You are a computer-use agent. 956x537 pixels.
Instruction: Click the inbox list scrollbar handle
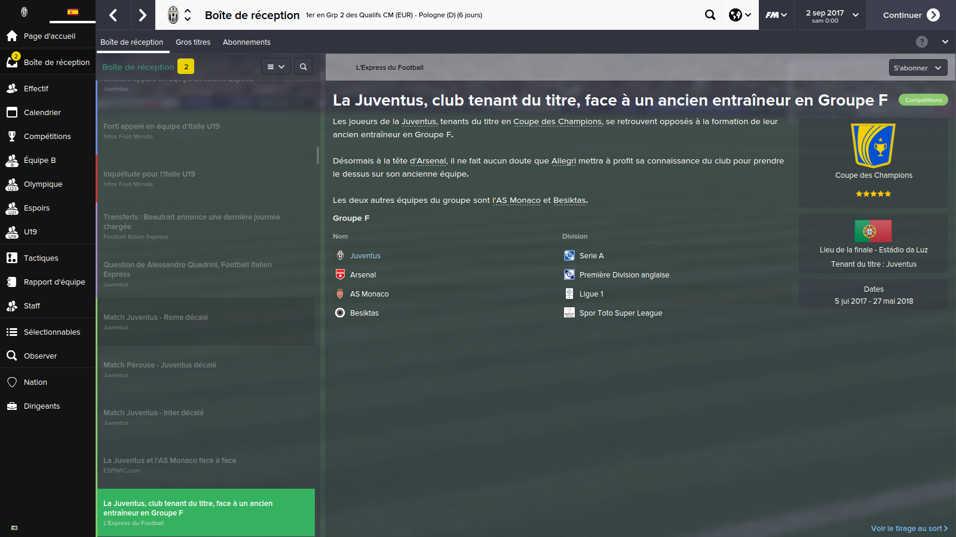[x=317, y=156]
